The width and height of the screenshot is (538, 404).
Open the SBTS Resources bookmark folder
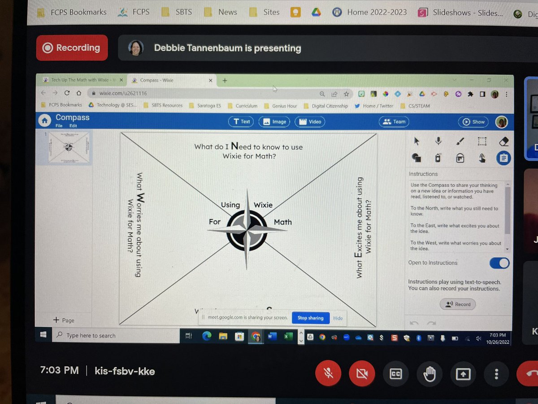[163, 105]
